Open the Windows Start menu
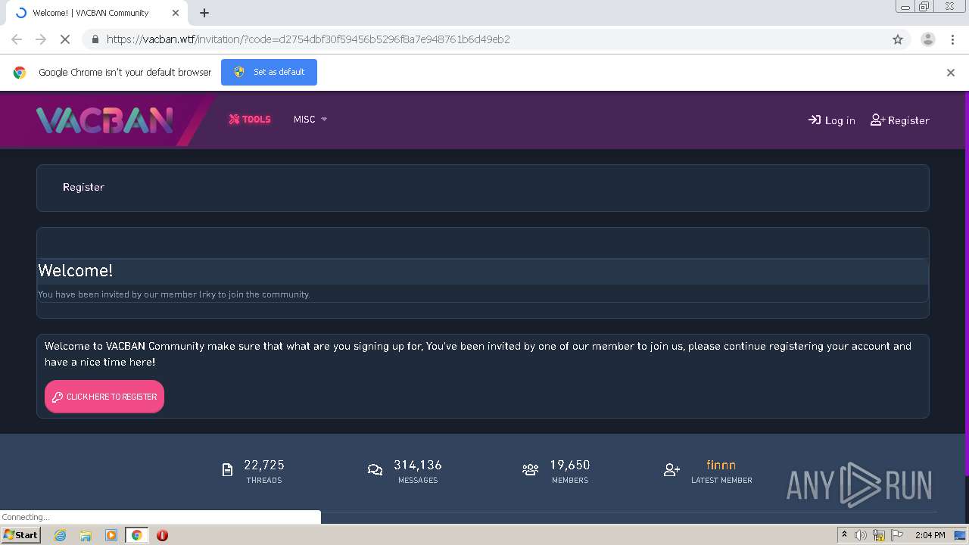The image size is (969, 545). 20,534
